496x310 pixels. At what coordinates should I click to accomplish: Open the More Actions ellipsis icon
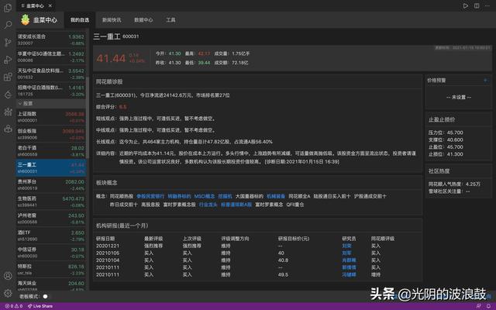pos(487,5)
